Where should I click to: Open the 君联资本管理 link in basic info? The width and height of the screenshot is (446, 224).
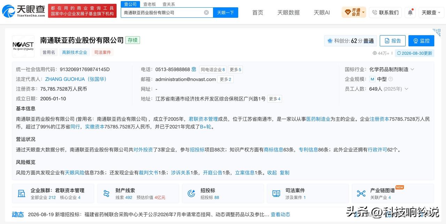tap(203, 119)
